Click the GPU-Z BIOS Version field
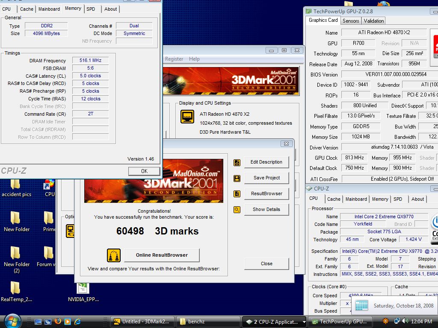 click(x=390, y=74)
